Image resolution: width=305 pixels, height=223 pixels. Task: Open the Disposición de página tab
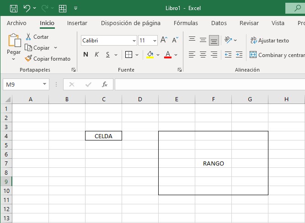(131, 23)
